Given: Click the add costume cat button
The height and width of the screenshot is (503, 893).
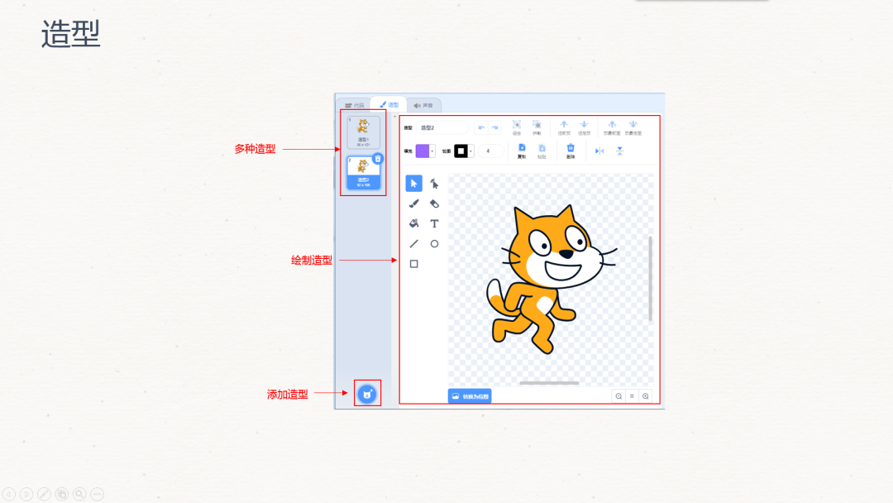Looking at the screenshot, I should point(367,394).
